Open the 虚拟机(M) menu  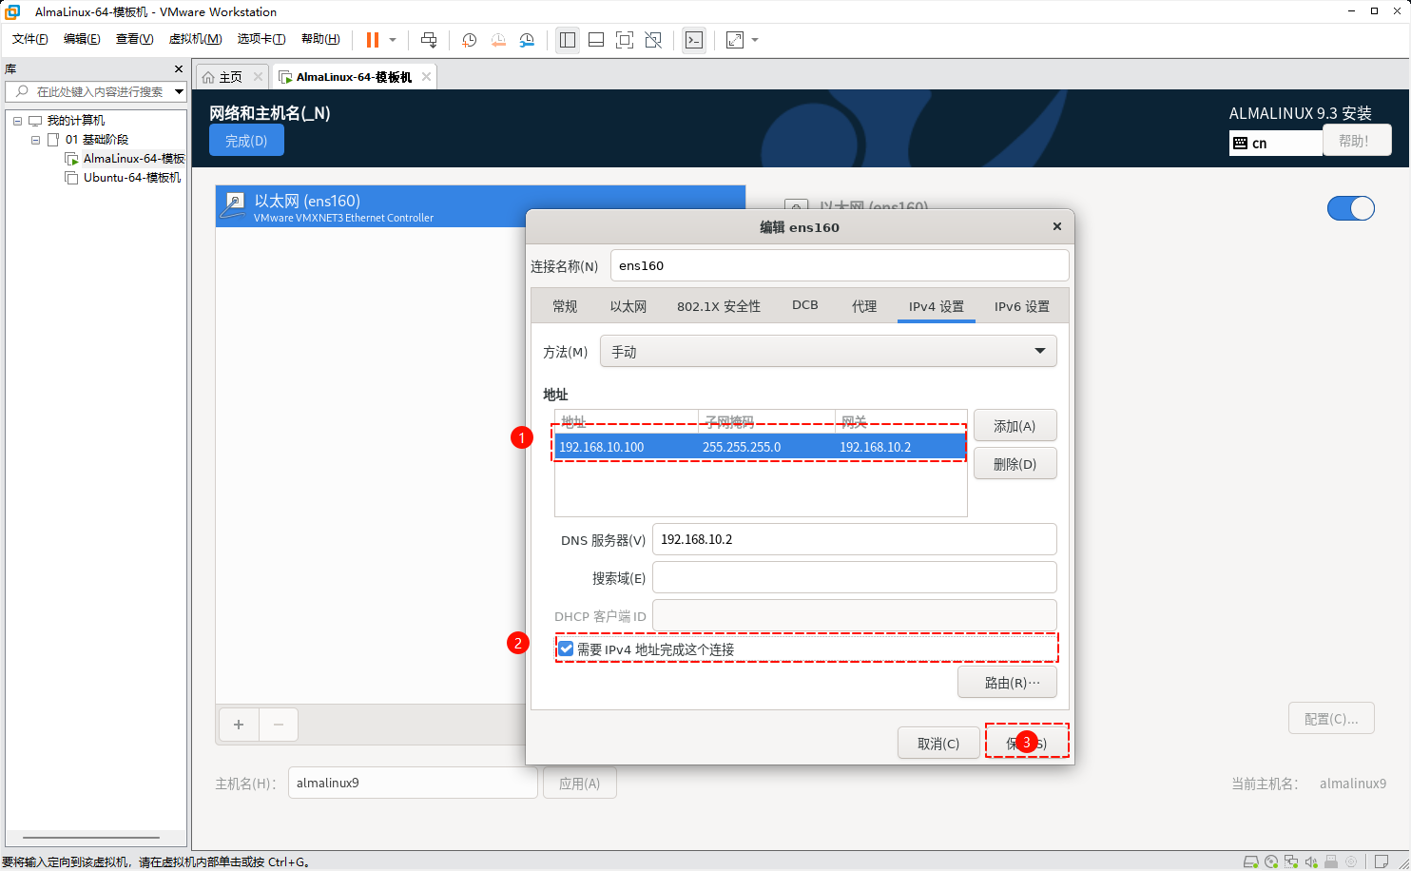coord(195,39)
